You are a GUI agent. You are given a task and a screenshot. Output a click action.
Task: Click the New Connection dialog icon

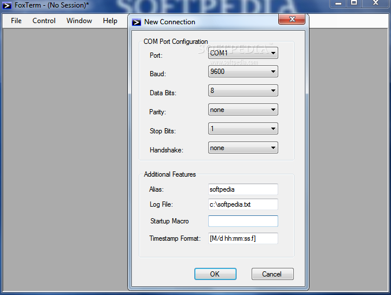coord(137,22)
